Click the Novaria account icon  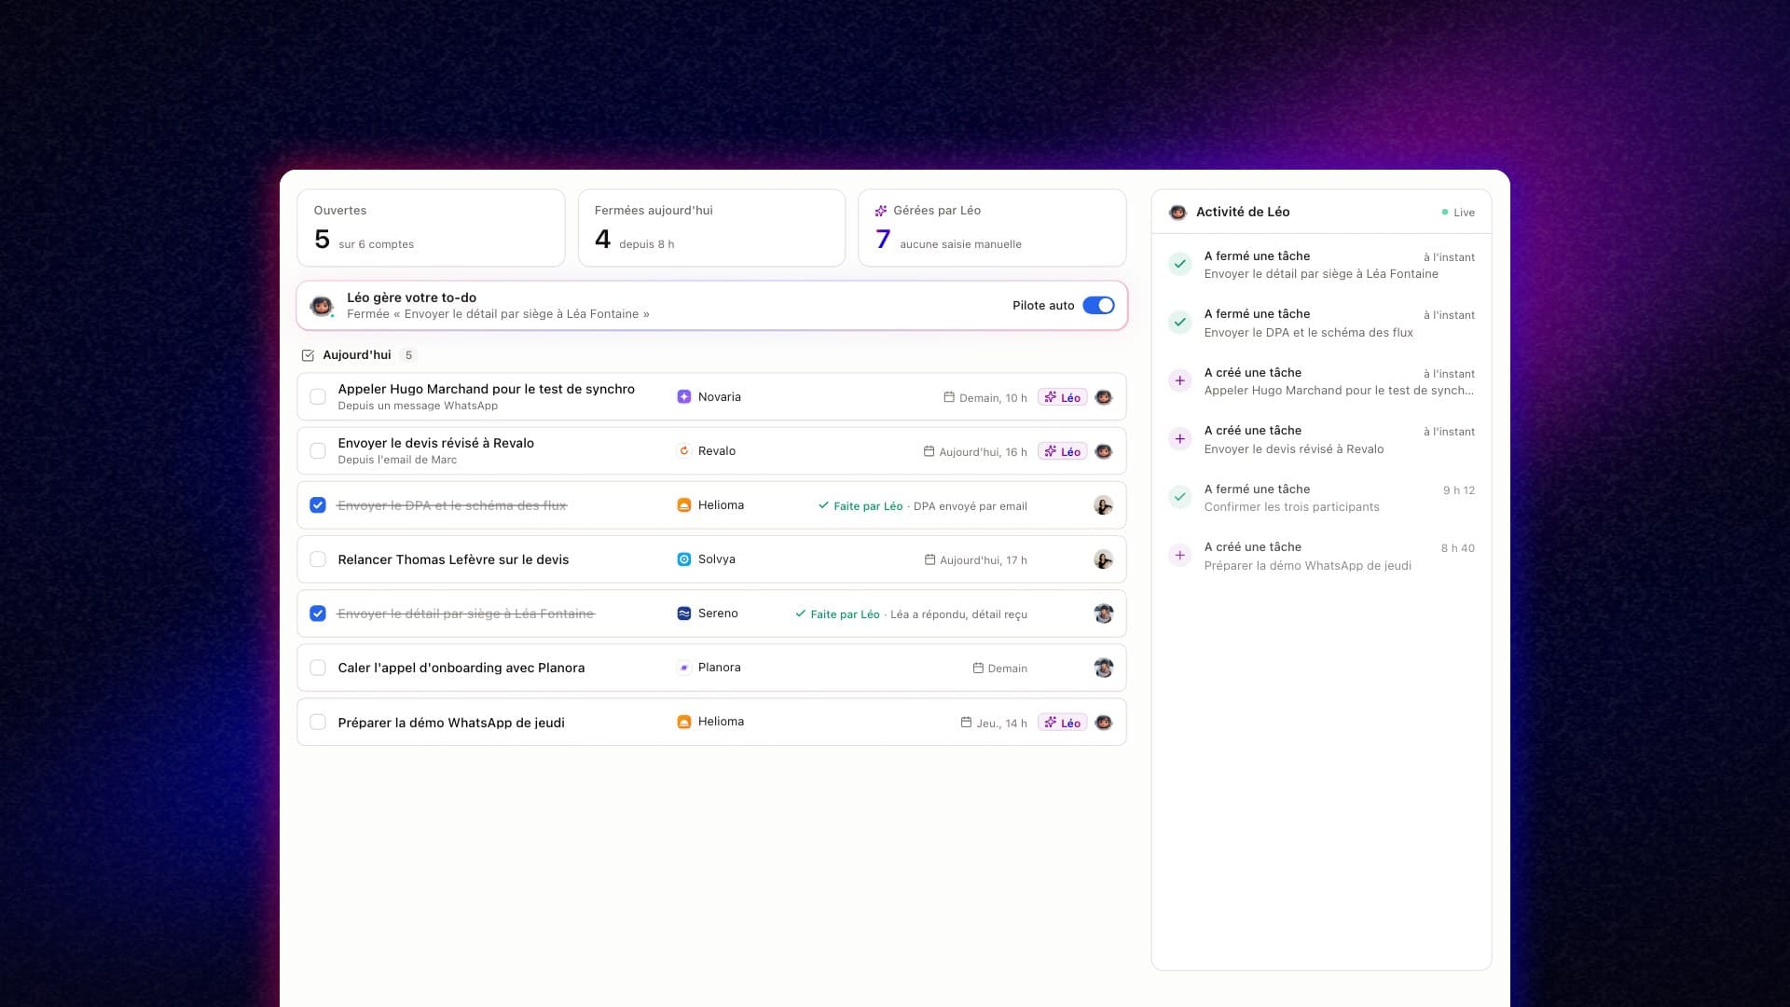pos(683,397)
